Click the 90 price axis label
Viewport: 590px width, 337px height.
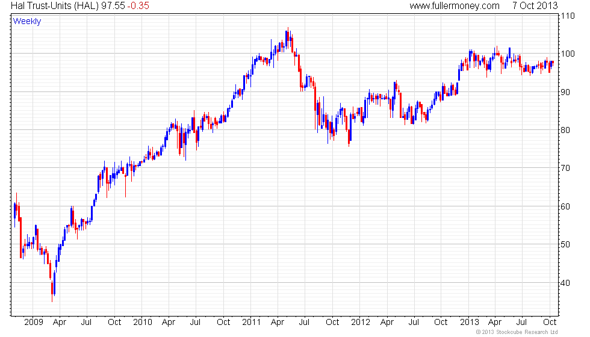565,92
